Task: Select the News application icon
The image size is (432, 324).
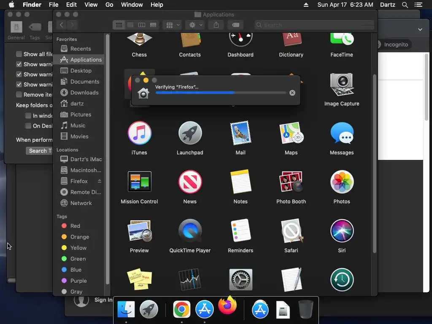Action: (x=190, y=182)
